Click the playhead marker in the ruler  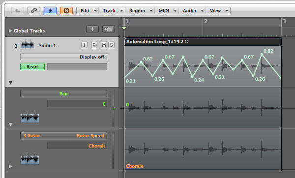(124, 28)
